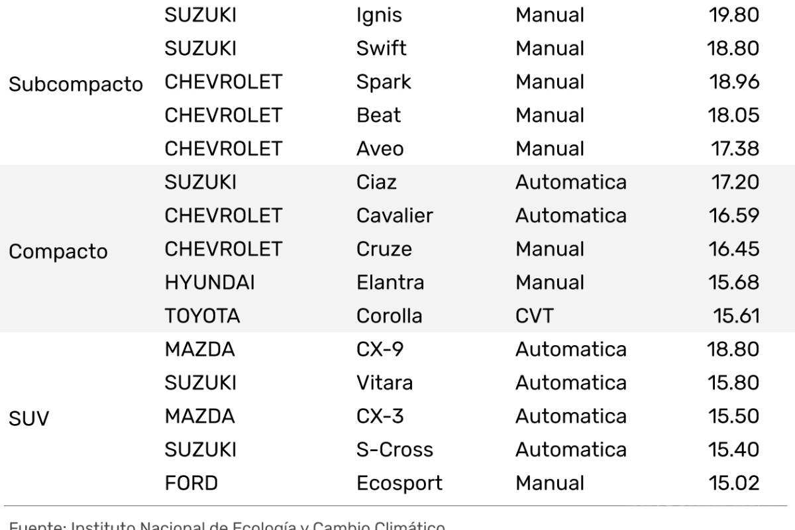Image resolution: width=795 pixels, height=530 pixels.
Task: Click the 15.50 value for CX-3
Action: coord(733,416)
